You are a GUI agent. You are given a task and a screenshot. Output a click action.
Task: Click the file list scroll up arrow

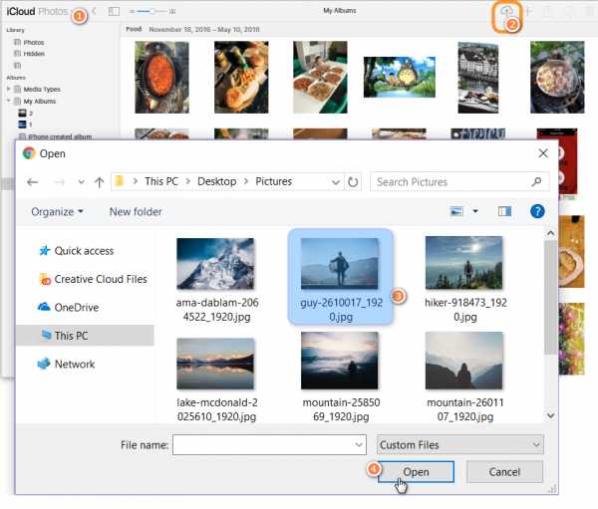tap(550, 233)
